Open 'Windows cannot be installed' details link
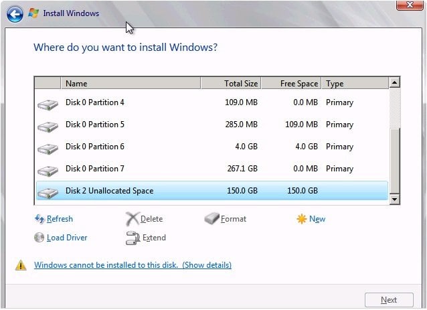 click(133, 265)
